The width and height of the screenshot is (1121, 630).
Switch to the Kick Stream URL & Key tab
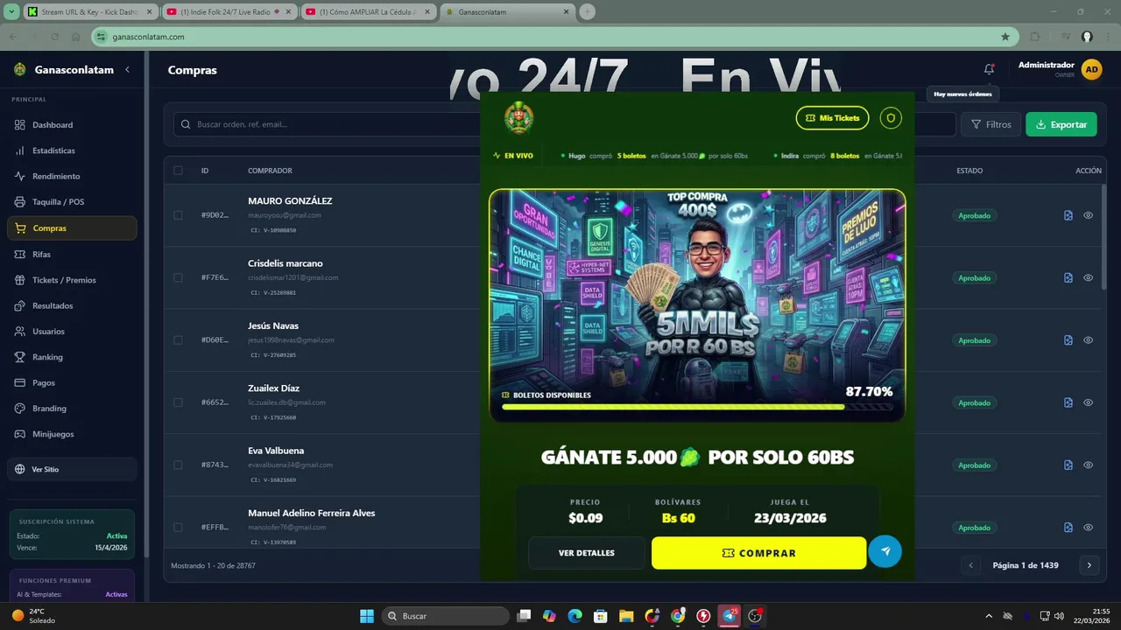(89, 12)
